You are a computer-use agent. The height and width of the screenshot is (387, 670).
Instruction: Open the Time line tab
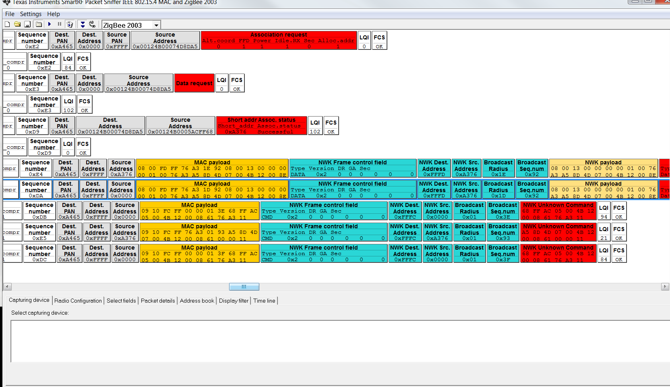[264, 301]
